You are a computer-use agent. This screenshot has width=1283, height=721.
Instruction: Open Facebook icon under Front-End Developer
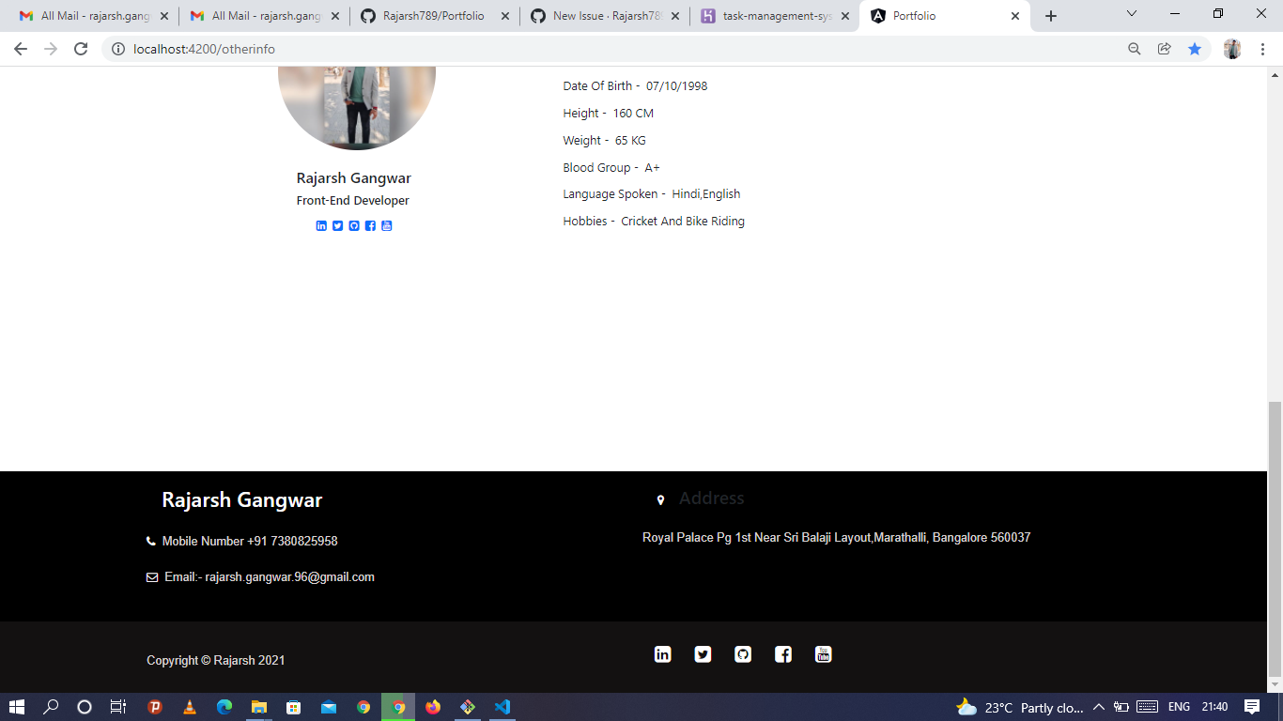[x=370, y=226]
